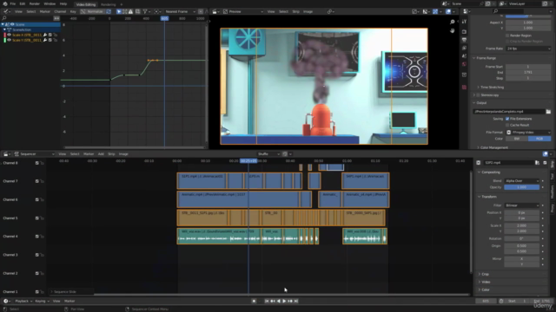Adjust the Opacity slider value
Screen dimensions: 556x312
tap(521, 187)
